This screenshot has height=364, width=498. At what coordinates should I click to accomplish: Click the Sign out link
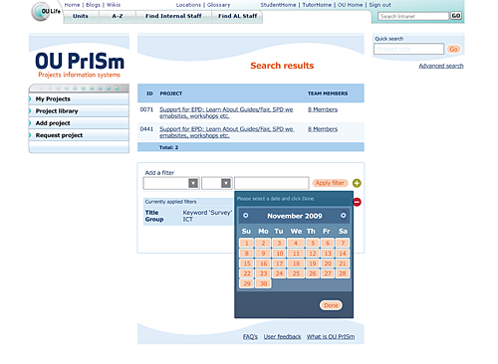[380, 5]
